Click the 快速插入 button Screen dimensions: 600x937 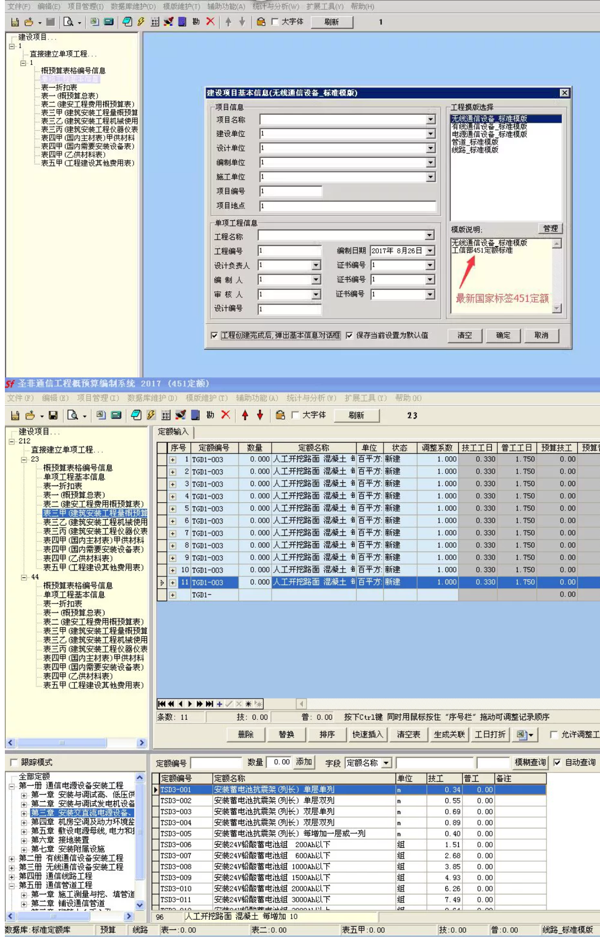point(367,734)
